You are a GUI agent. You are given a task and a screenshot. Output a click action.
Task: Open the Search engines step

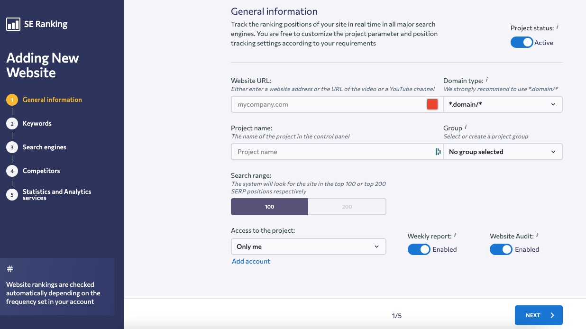click(44, 147)
